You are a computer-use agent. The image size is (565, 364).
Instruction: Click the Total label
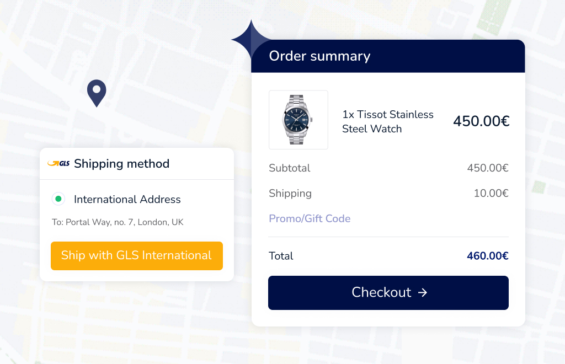click(x=281, y=256)
